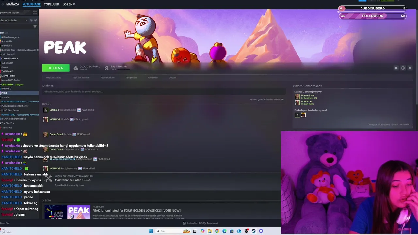This screenshot has height=235, width=418.
Task: Select Portal 2 in library list
Action: pos(5,97)
